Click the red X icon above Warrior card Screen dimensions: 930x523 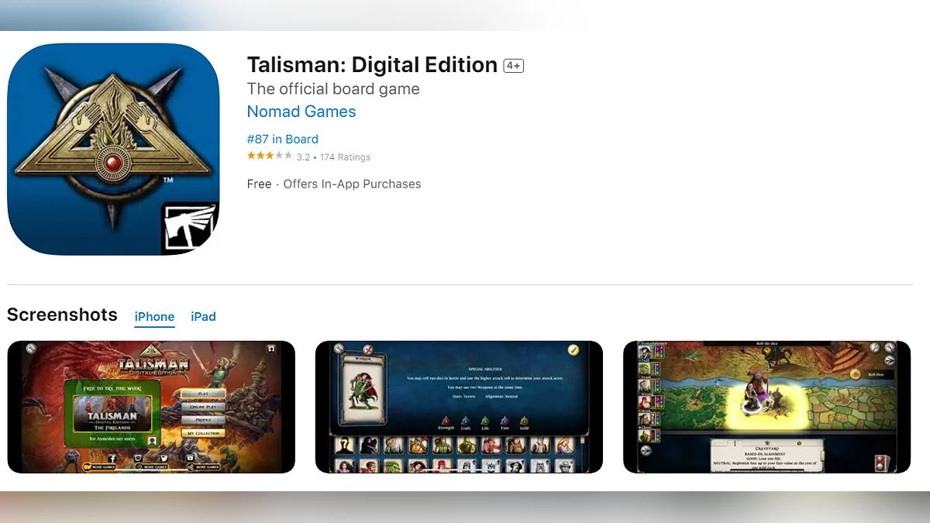pyautogui.click(x=369, y=350)
